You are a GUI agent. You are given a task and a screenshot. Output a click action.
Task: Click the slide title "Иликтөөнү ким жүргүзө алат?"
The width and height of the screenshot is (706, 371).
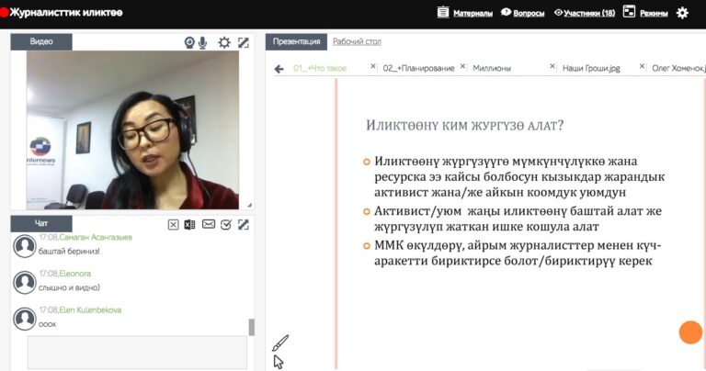click(x=464, y=125)
